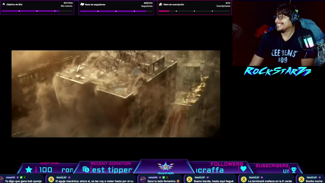Click the coin icon under Recent Donation
The width and height of the screenshot is (325, 183).
tap(86, 170)
